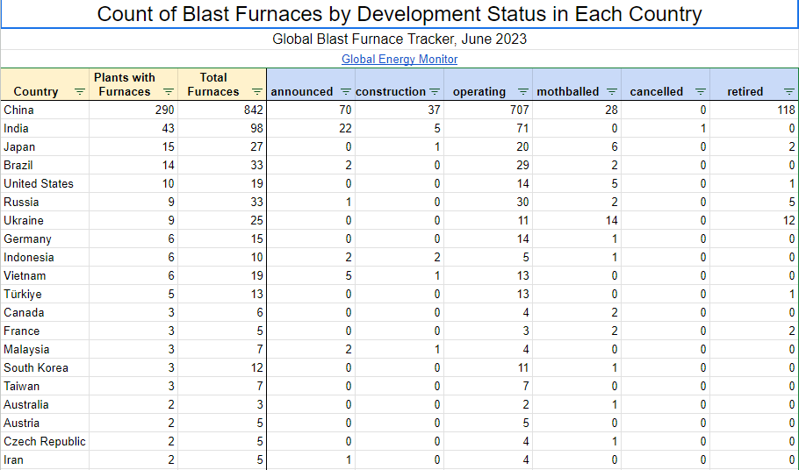799x470 pixels.
Task: Open the Total Furnaces column filter icon
Action: click(256, 91)
